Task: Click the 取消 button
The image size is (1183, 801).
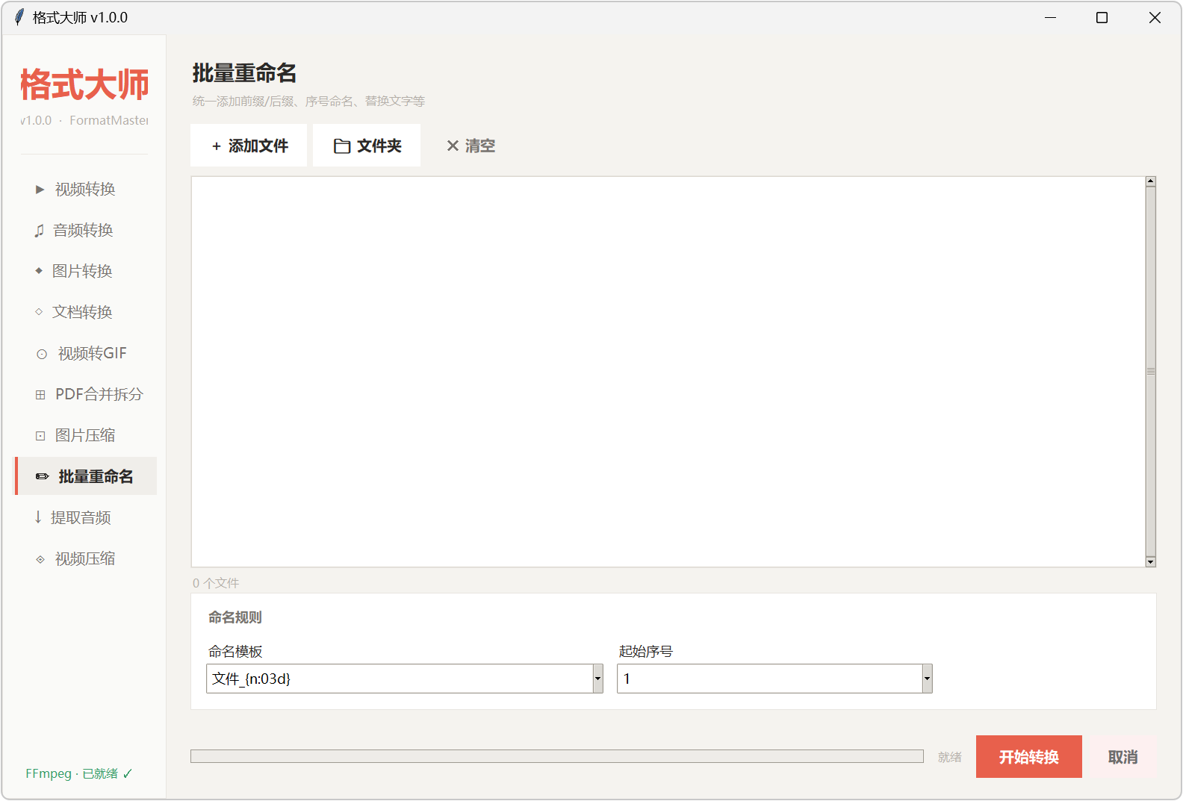Action: coord(1123,757)
